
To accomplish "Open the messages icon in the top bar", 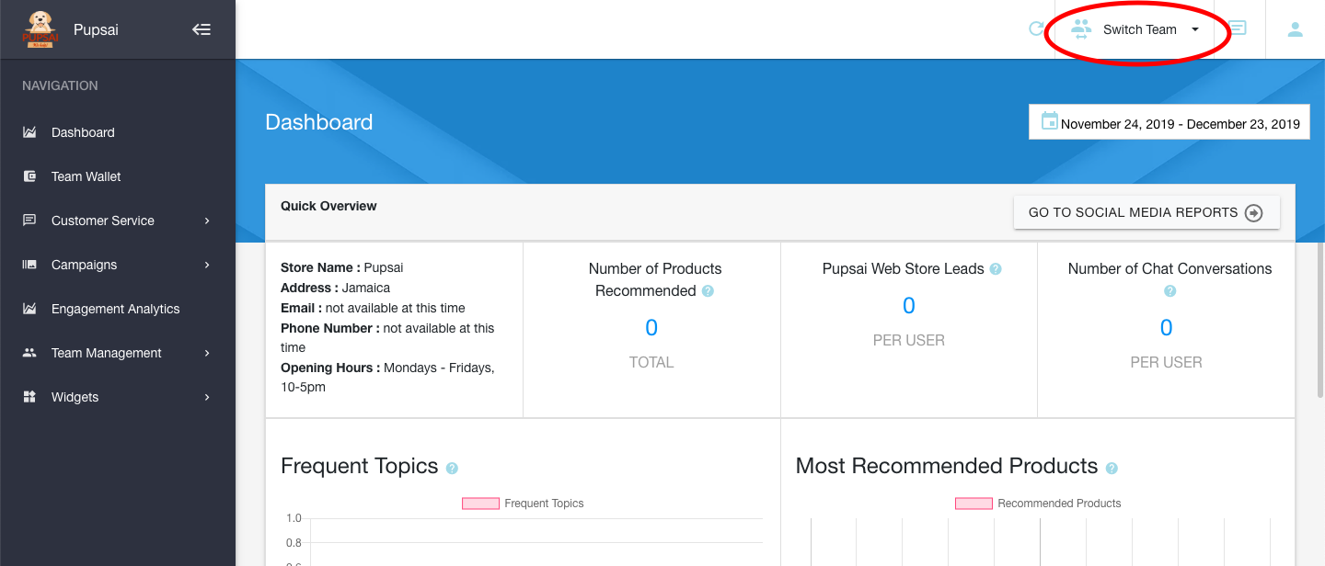I will pos(1238,28).
